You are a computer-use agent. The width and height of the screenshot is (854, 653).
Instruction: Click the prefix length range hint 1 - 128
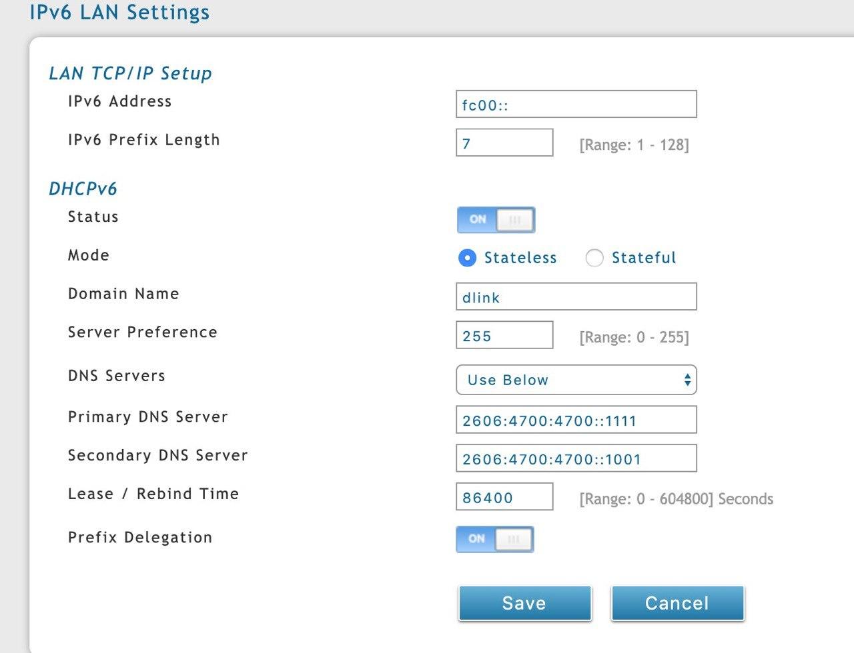634,145
